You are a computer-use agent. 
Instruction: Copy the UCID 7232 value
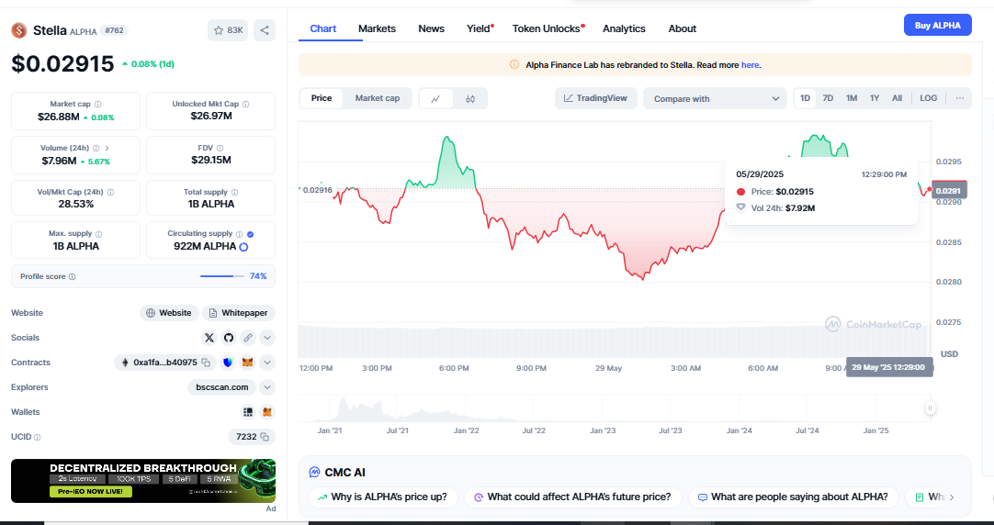(265, 437)
